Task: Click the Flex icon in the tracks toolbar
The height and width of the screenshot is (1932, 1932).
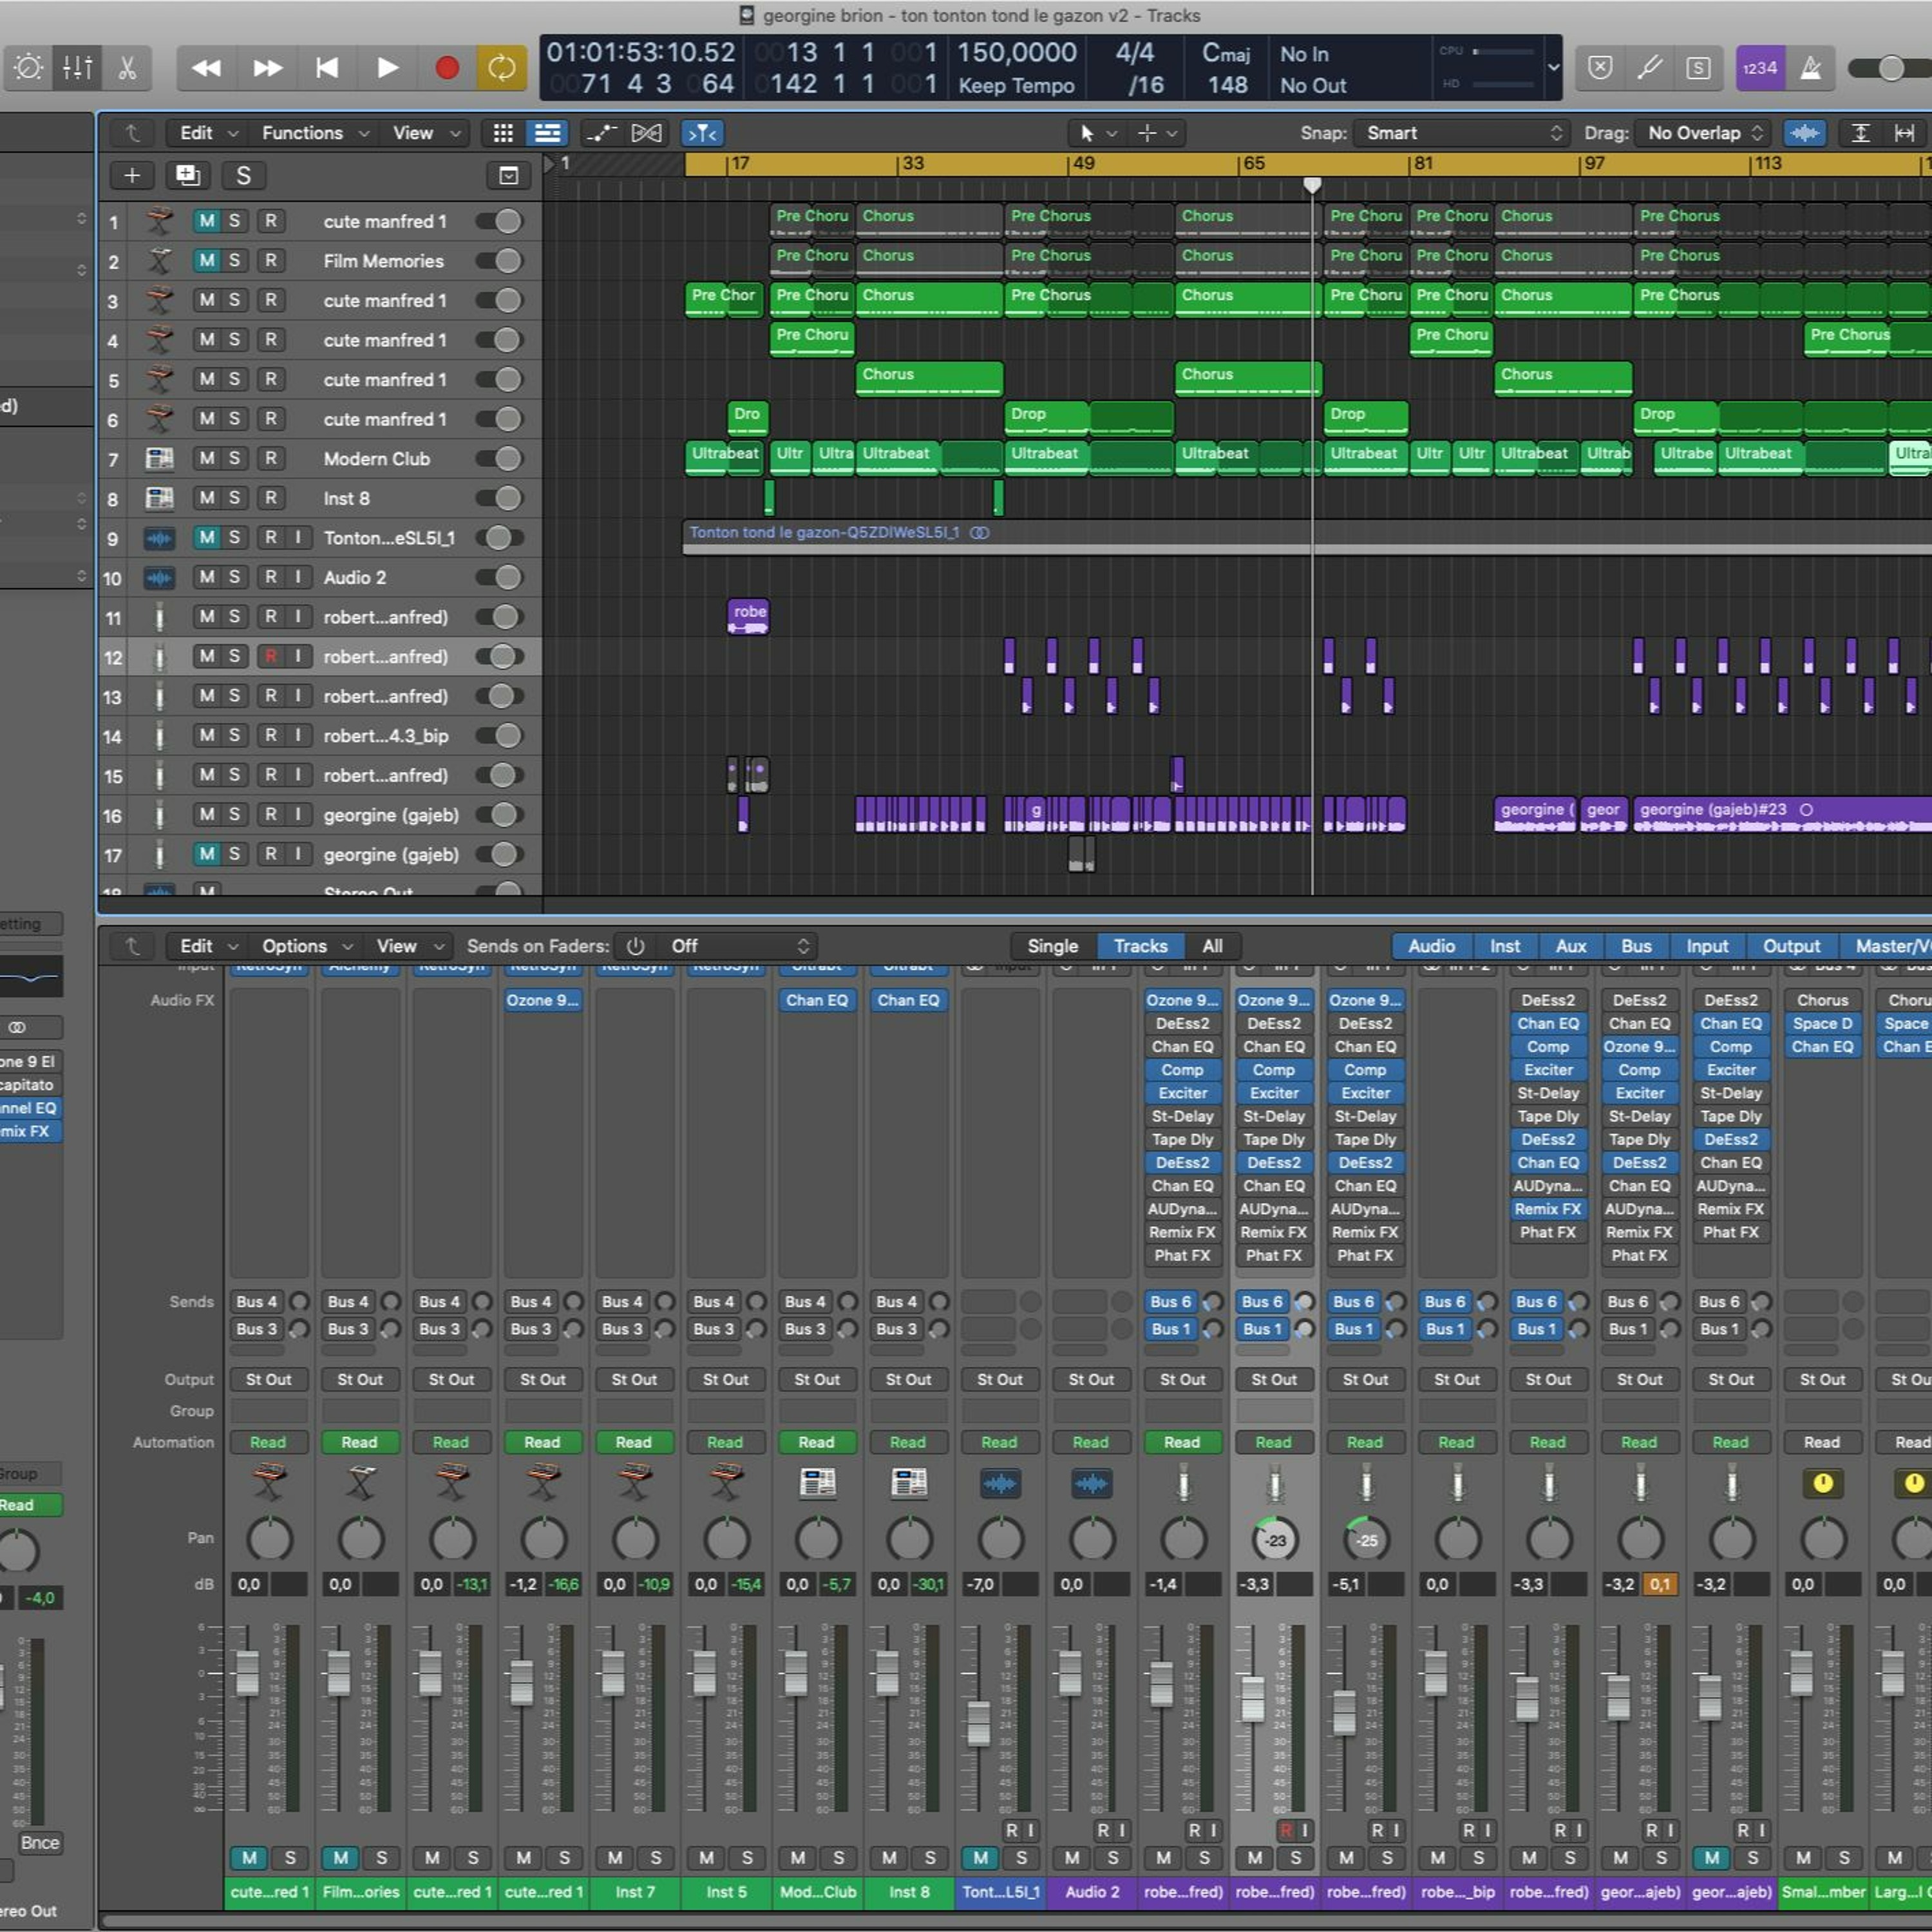Action: coord(647,133)
